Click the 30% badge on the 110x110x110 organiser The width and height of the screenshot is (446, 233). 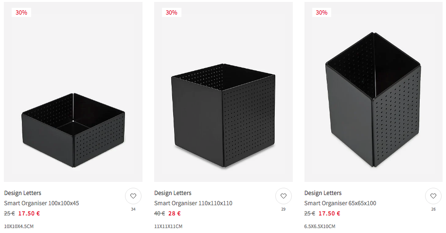click(x=171, y=13)
